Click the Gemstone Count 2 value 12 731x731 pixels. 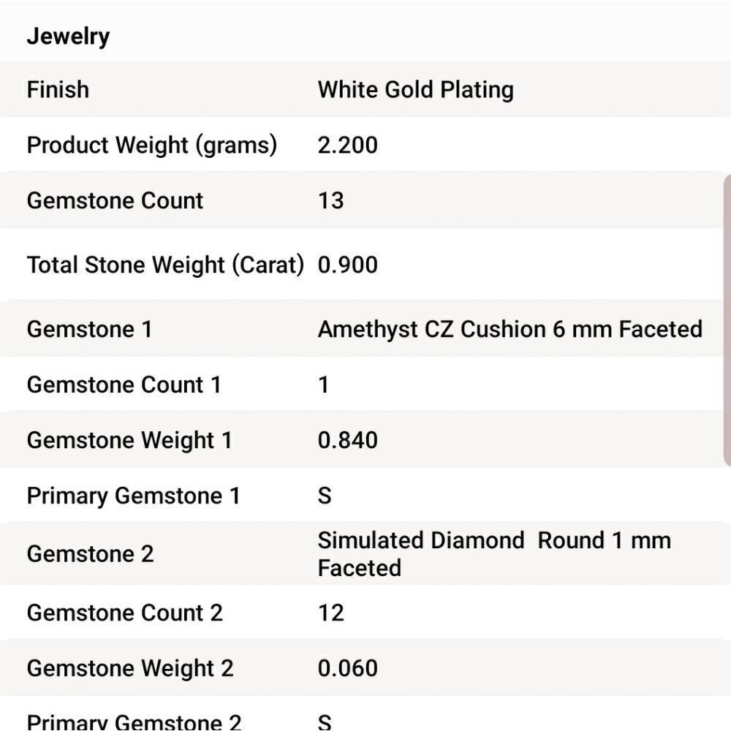click(x=330, y=613)
